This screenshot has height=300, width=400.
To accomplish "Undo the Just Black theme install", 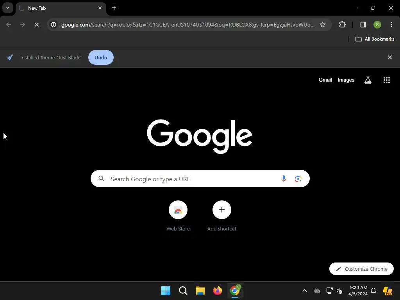I will point(101,57).
